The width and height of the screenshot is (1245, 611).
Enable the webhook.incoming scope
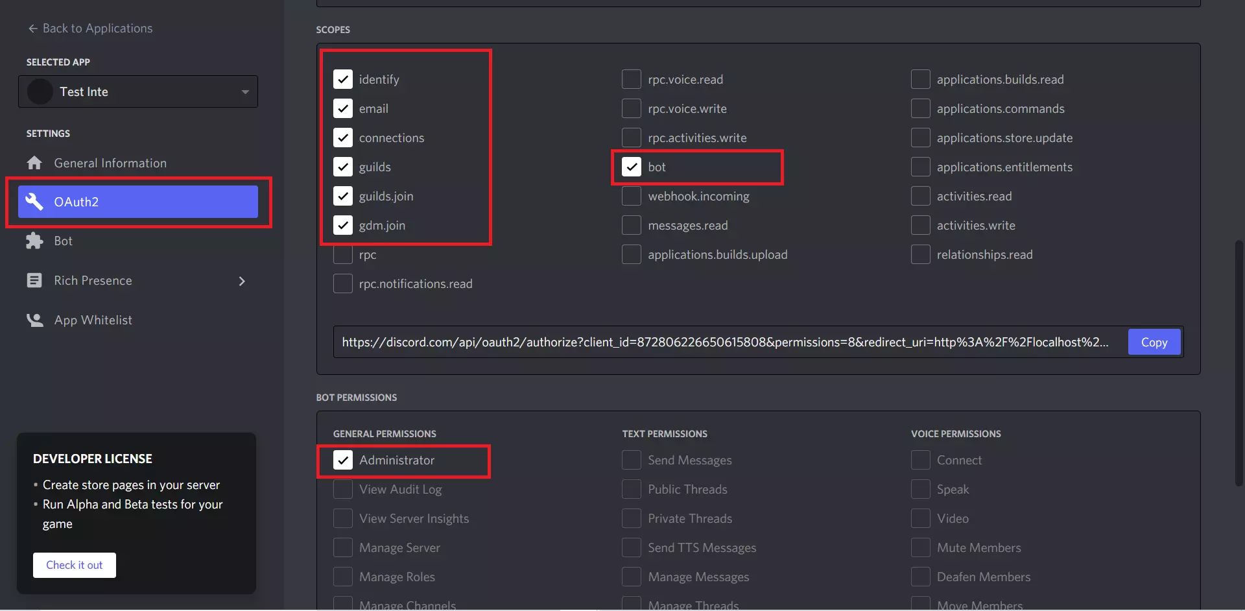tap(632, 196)
